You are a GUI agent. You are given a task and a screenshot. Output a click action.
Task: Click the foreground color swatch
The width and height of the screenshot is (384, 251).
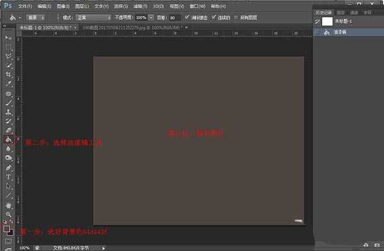pos(6,229)
